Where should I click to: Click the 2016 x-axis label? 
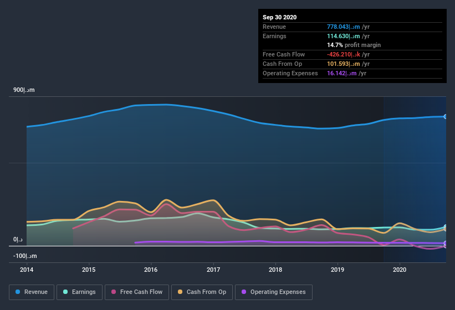point(151,270)
